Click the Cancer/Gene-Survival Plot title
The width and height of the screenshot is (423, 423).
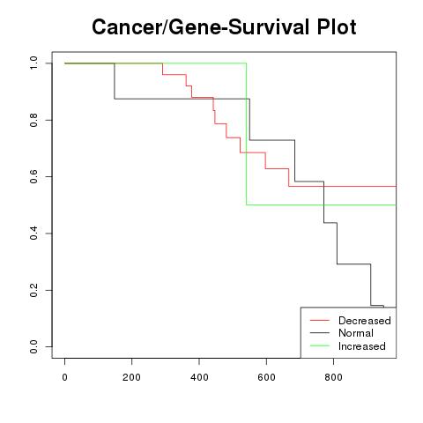(224, 27)
